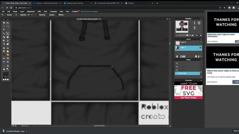Click Get Them Today on LoveSVG ad

(188, 98)
